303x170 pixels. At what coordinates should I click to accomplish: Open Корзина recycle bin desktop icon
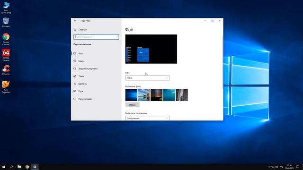(6, 22)
